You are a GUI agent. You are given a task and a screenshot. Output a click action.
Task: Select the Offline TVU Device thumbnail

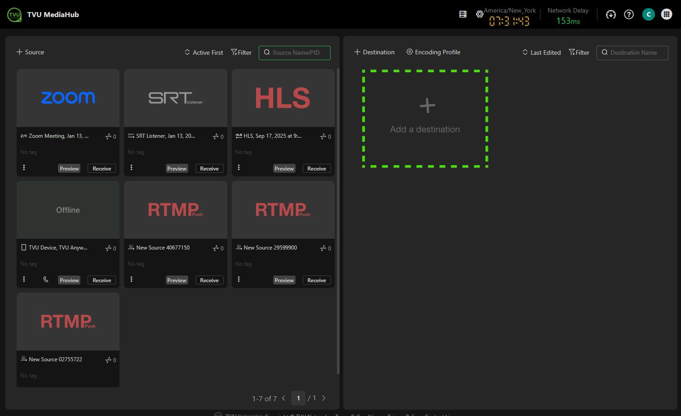click(68, 210)
